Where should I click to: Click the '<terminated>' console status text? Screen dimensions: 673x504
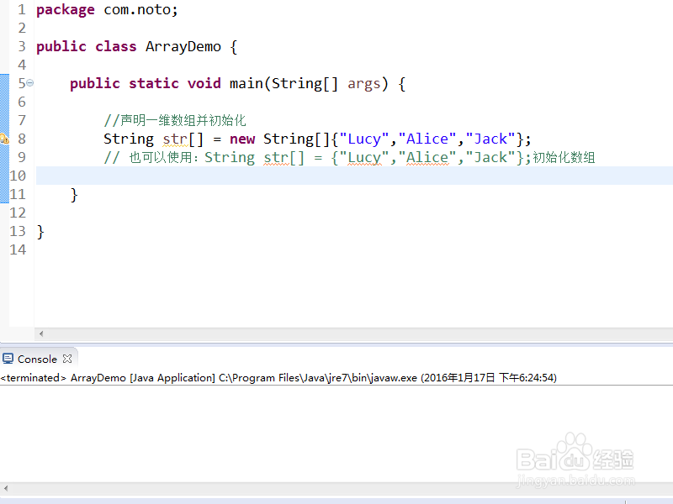click(x=34, y=377)
